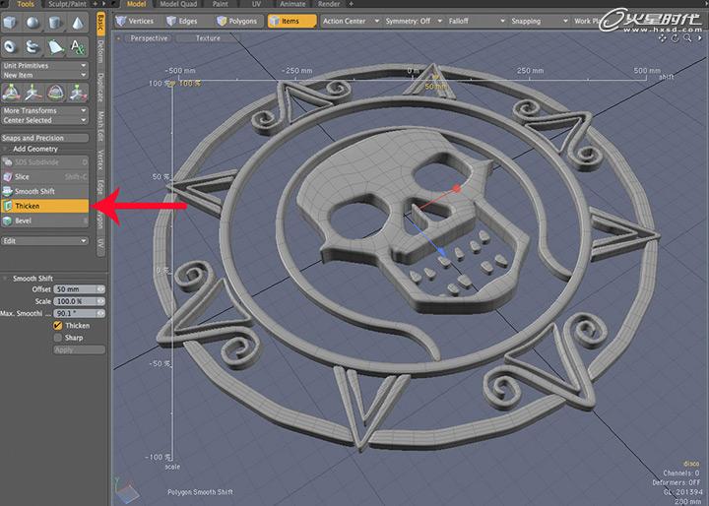Select the Pen polygon tool
Viewport: 709px width, 506px height.
coord(55,46)
